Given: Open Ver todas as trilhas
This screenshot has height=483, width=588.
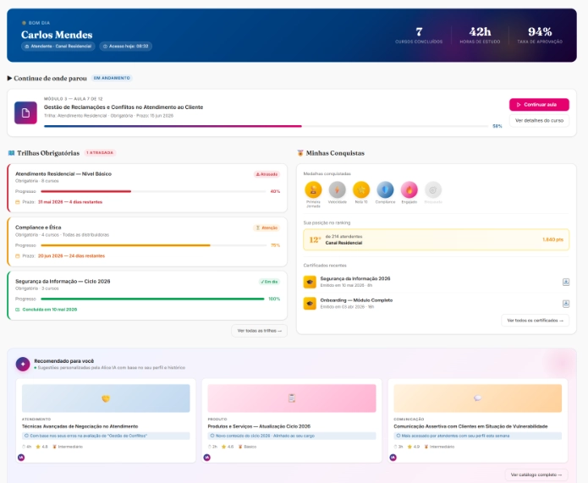Looking at the screenshot, I should pyautogui.click(x=260, y=331).
